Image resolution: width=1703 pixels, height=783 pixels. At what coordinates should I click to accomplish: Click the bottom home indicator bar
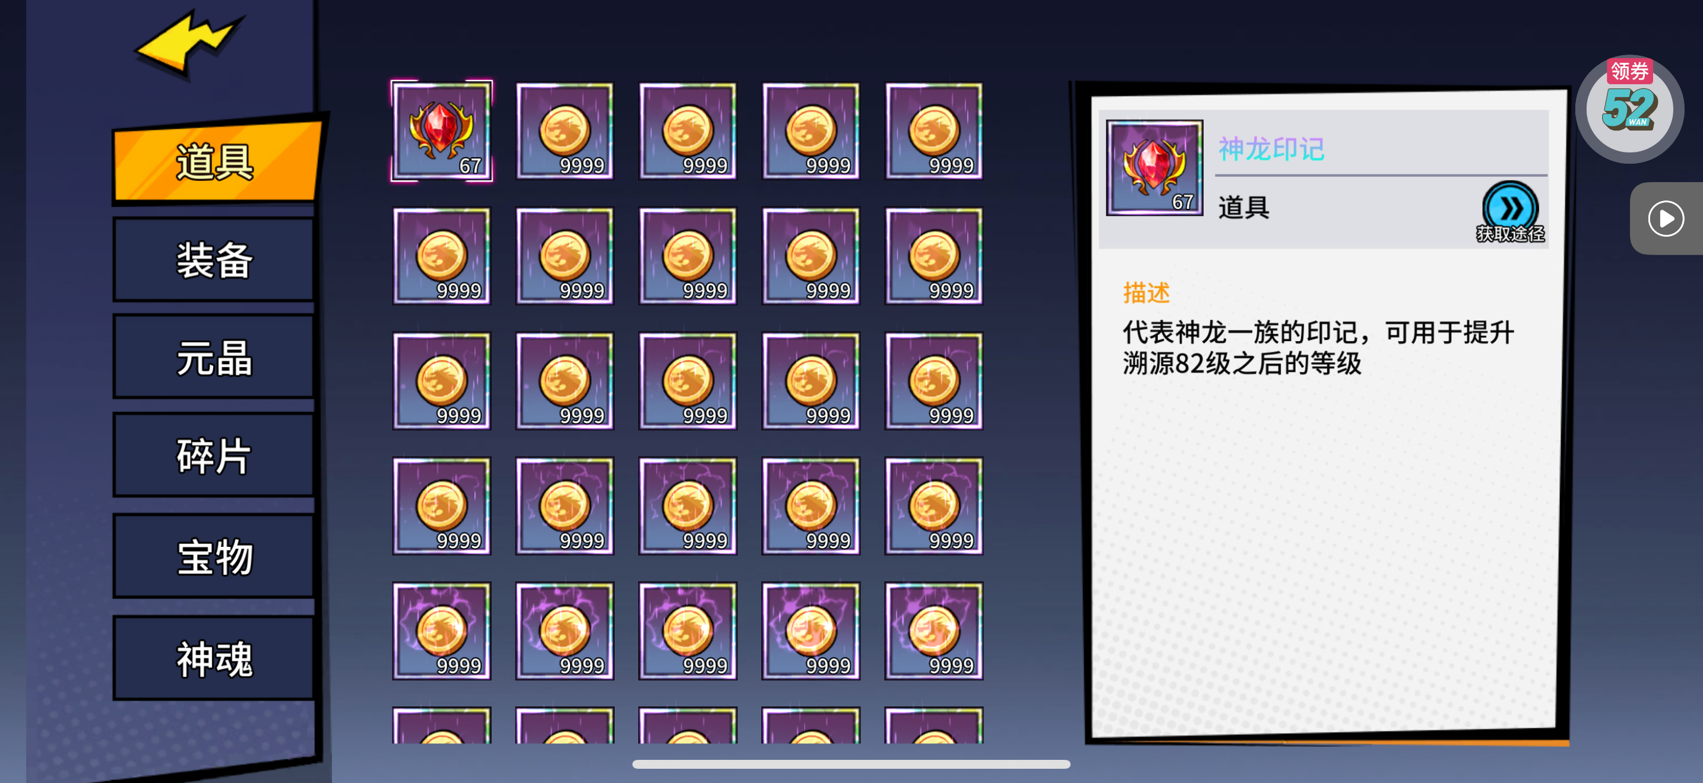click(851, 764)
